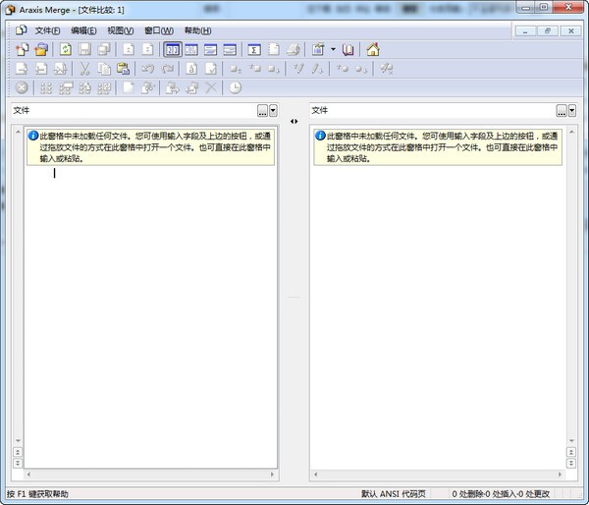Click the left pane horizontal scrollbar

pos(150,475)
